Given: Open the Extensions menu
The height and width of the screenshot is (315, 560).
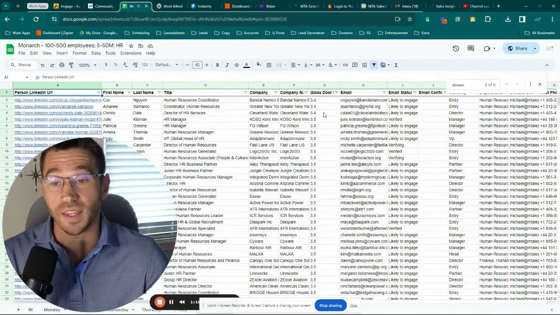Looking at the screenshot, I should (x=131, y=53).
